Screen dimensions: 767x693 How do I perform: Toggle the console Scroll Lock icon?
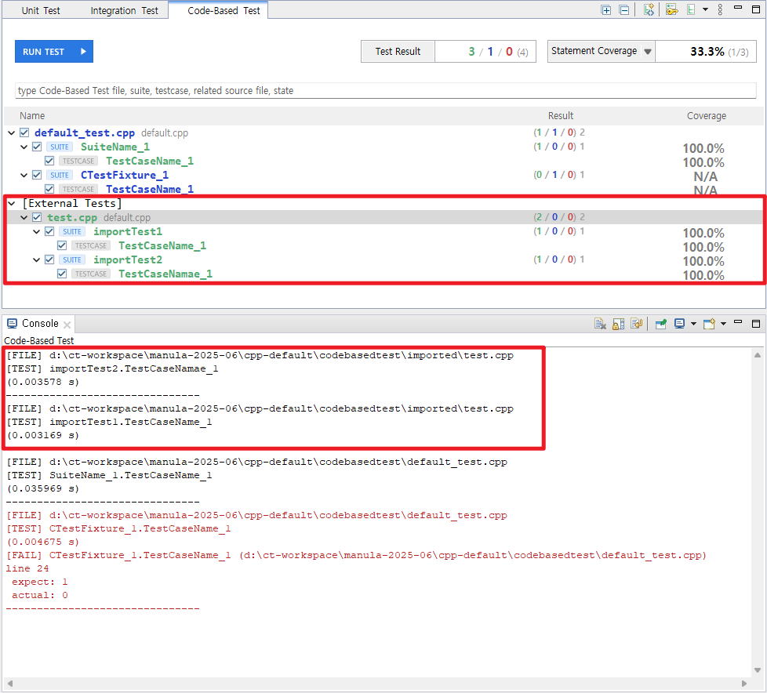[618, 324]
